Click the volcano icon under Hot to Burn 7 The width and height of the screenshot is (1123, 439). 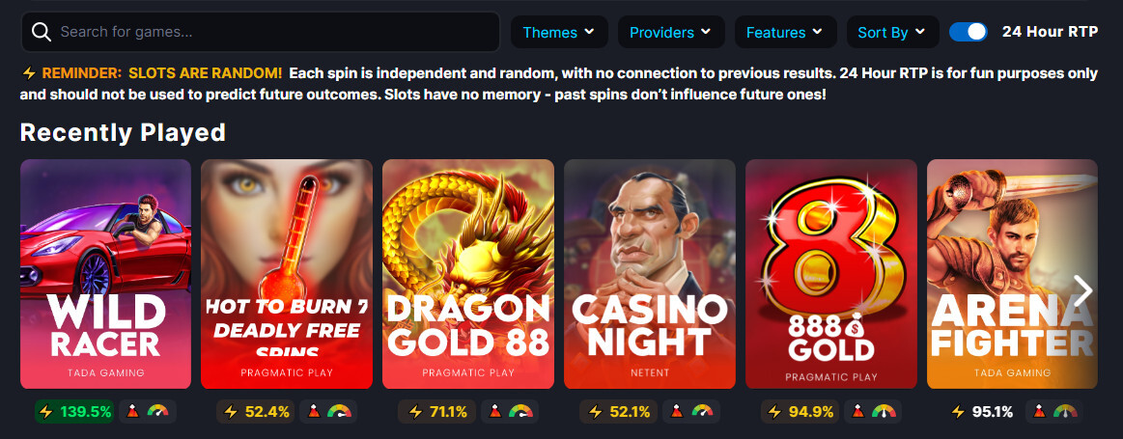click(x=315, y=412)
